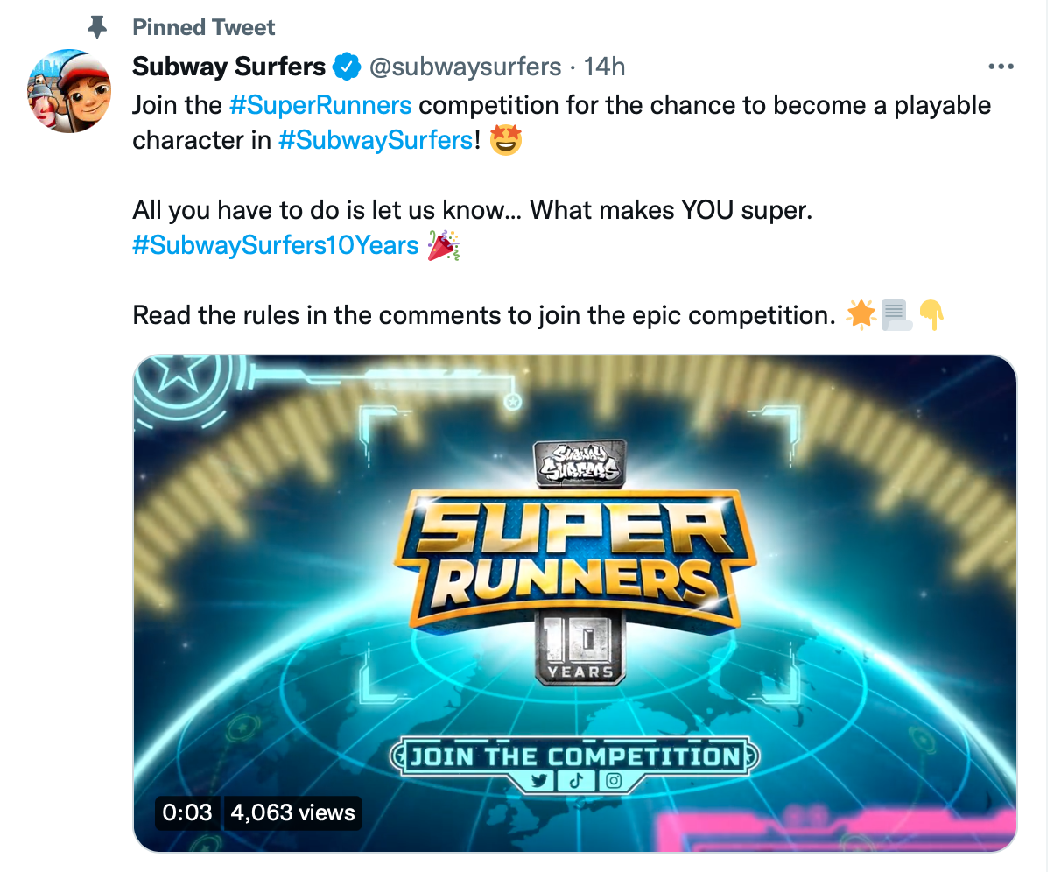1054x872 pixels.
Task: Click the star-eyes emoji in the tweet
Action: 506,140
